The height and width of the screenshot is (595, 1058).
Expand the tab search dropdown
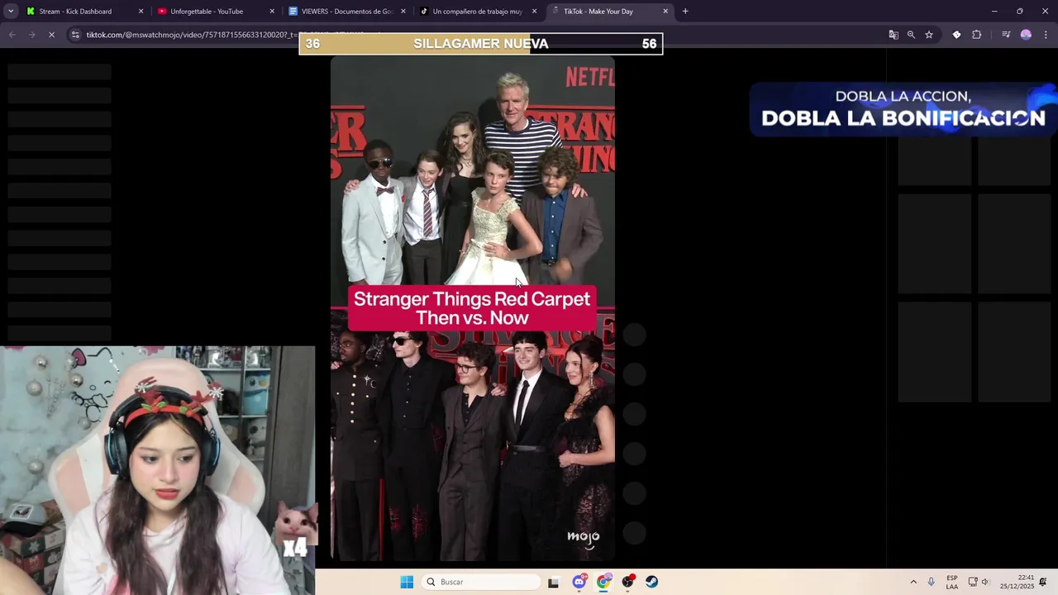(11, 12)
